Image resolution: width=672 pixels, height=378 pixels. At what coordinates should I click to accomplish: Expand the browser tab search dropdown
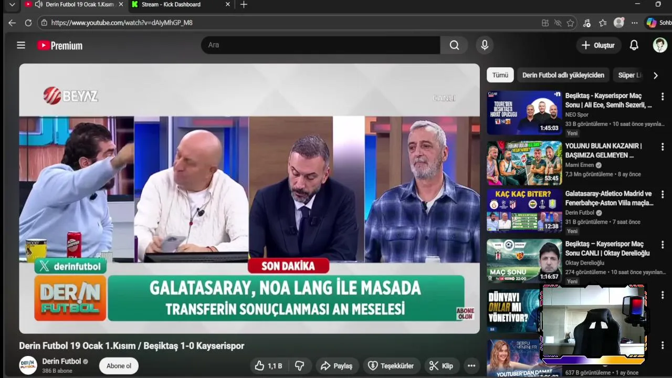coord(12,4)
